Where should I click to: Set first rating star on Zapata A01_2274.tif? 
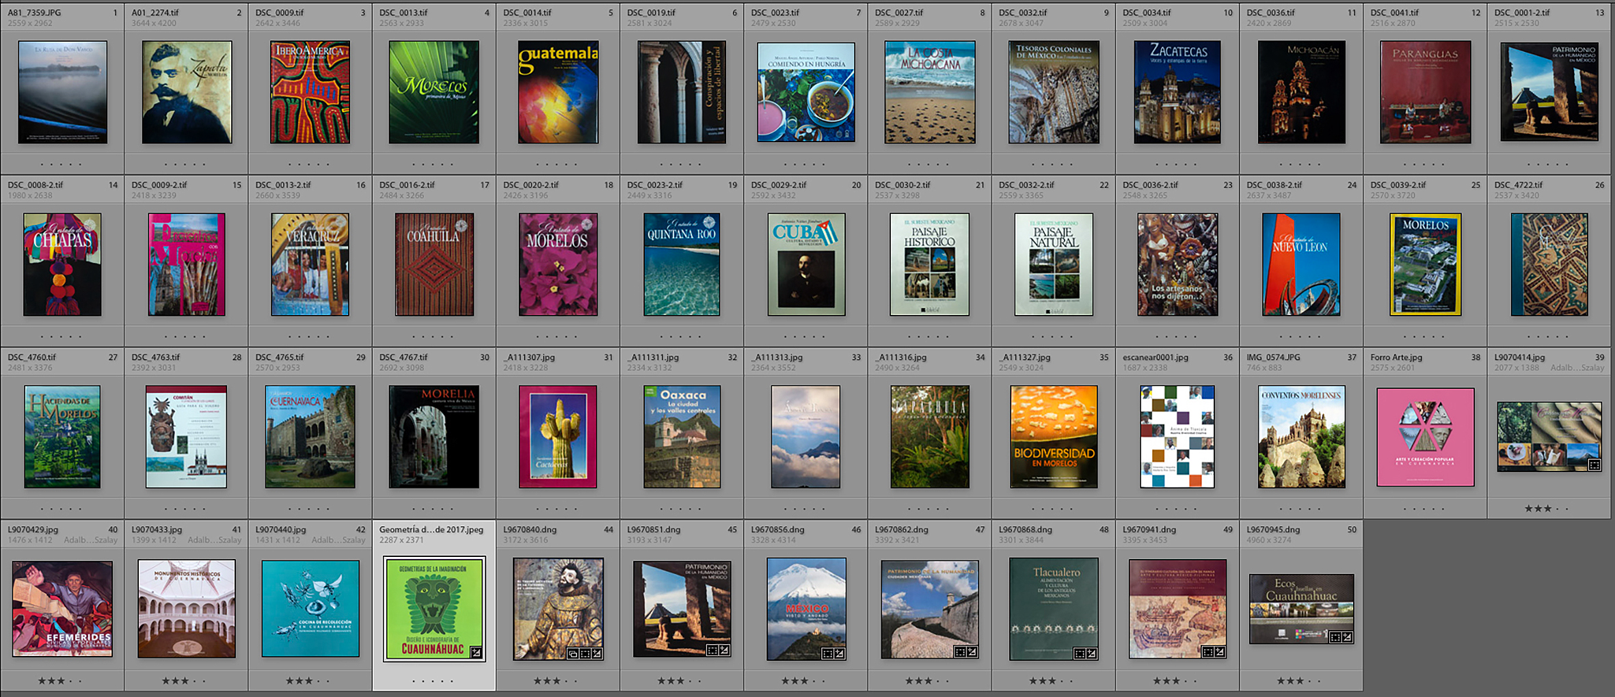[x=165, y=165]
